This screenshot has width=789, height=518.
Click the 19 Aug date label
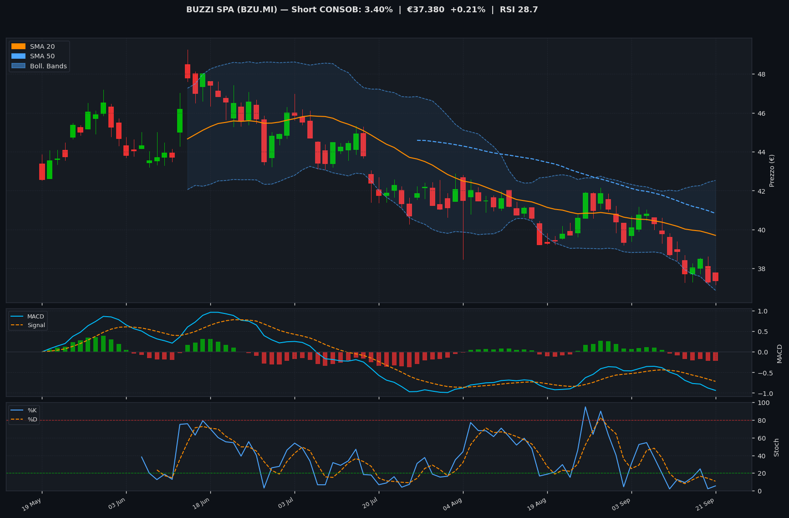[537, 504]
